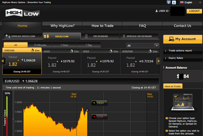
Task: Select the GOLD card closing 14:40 CET
Action: click(x=61, y=62)
